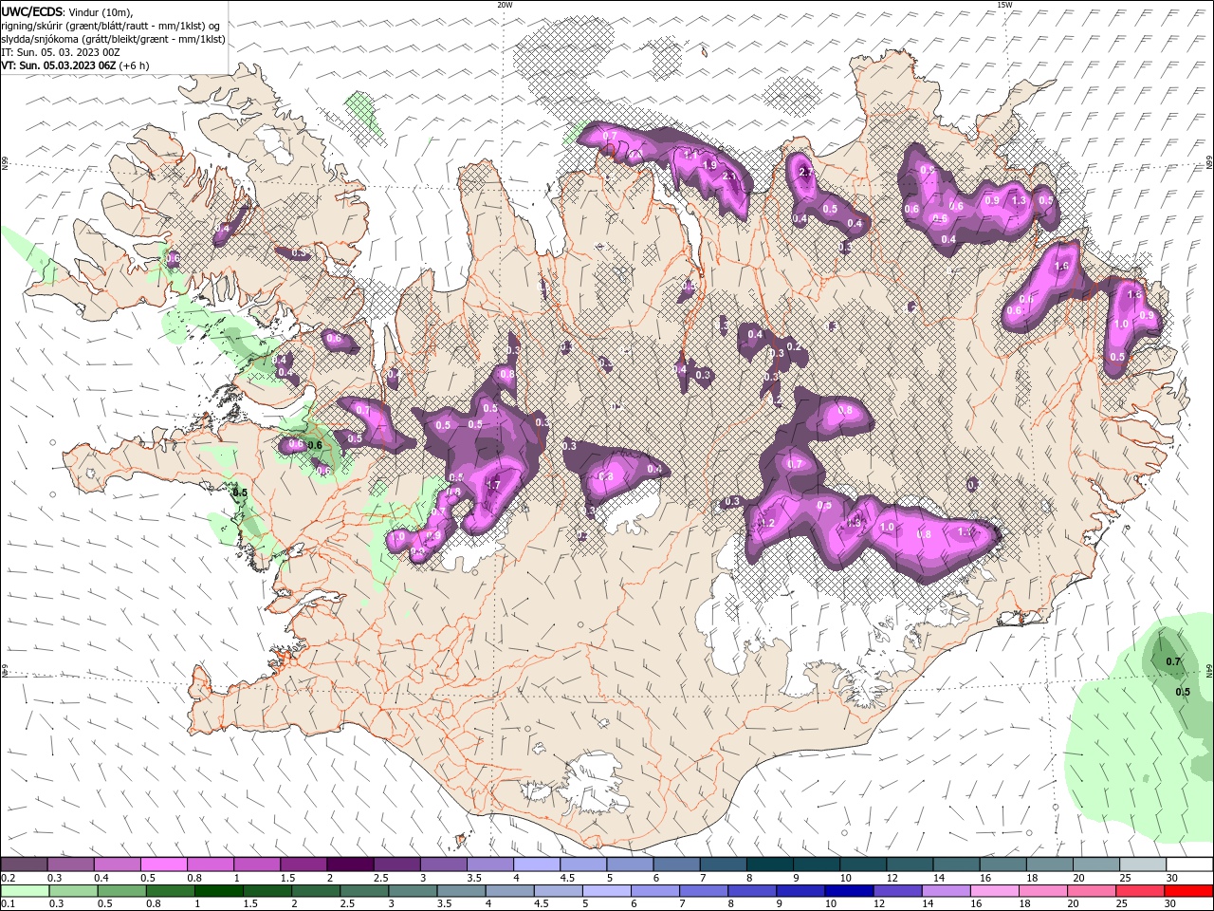Pick the dark teal 8–9 snow swatch
This screenshot has height=911, width=1214.
pos(769,865)
